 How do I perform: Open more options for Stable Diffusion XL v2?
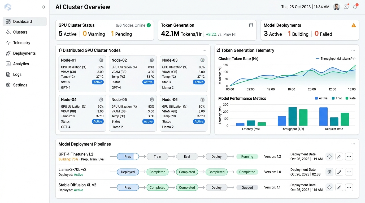coord(349,187)
